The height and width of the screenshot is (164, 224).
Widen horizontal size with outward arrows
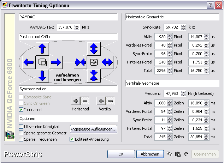(107, 62)
